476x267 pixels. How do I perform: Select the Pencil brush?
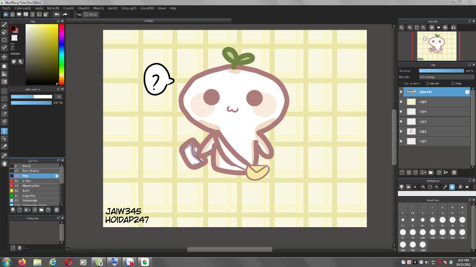pyautogui.click(x=34, y=166)
